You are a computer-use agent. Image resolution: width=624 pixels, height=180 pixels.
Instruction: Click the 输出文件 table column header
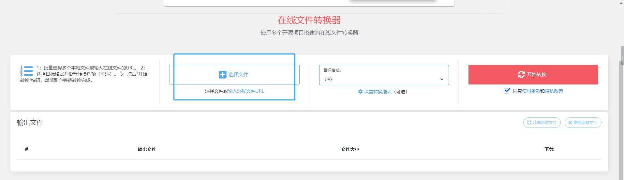(147, 149)
